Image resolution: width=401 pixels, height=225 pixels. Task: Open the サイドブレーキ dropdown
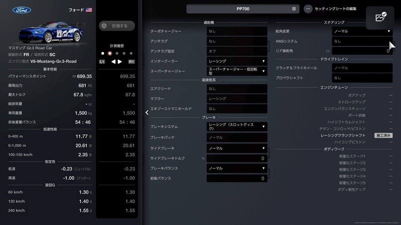237,148
